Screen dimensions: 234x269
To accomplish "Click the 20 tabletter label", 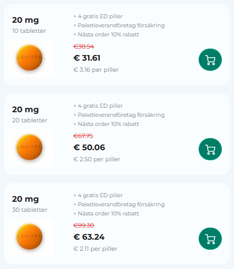I will point(29,120).
